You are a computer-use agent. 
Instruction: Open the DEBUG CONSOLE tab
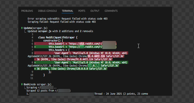[x=47, y=11]
